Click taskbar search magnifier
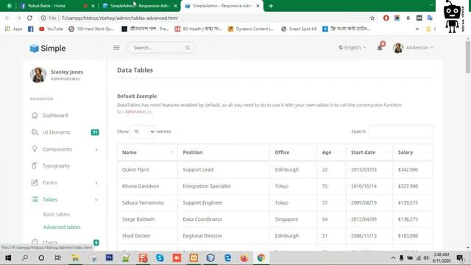471x265 pixels. [x=25, y=258]
